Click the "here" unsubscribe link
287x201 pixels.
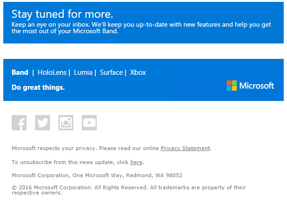click(x=136, y=162)
